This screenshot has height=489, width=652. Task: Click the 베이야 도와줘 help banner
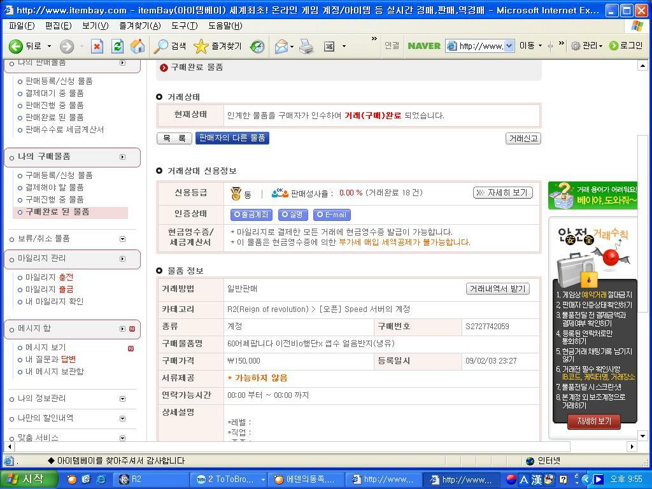tap(593, 195)
